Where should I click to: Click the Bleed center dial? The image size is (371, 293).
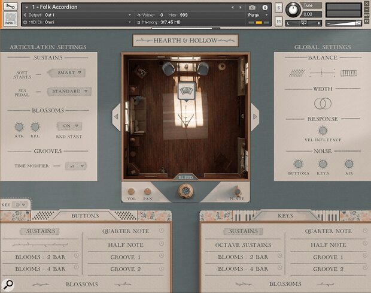[x=185, y=191]
